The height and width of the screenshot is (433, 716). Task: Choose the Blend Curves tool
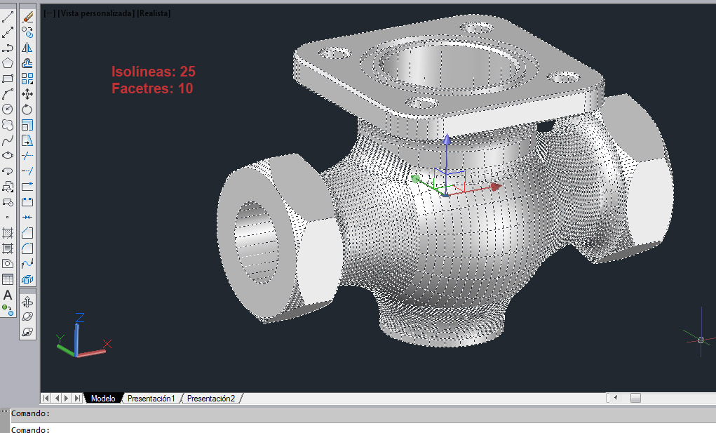pos(27,264)
